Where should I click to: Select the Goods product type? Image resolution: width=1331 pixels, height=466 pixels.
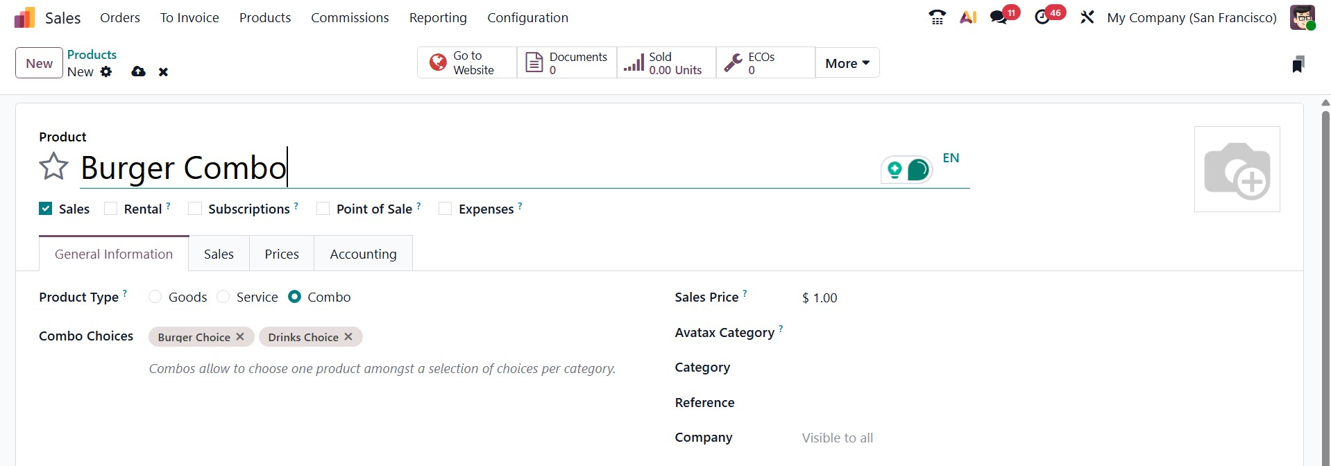(x=155, y=297)
